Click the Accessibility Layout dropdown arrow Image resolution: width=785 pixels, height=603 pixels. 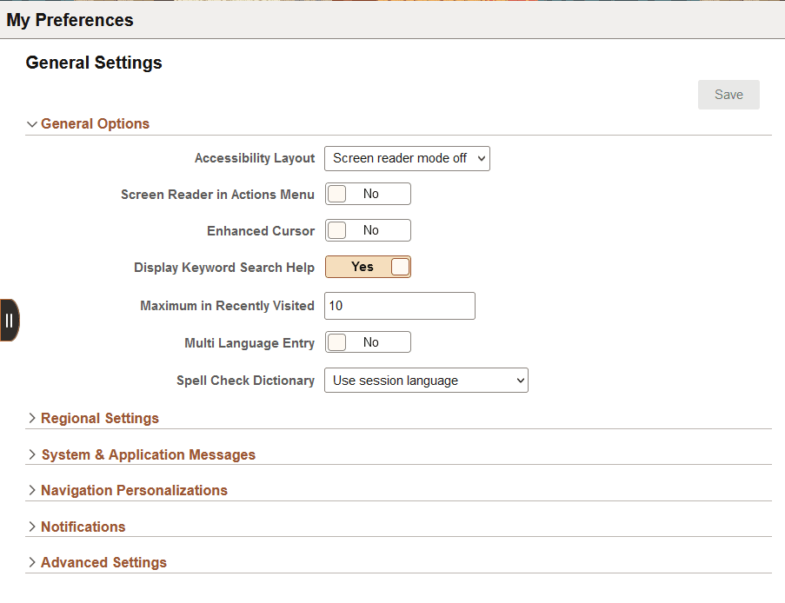480,158
